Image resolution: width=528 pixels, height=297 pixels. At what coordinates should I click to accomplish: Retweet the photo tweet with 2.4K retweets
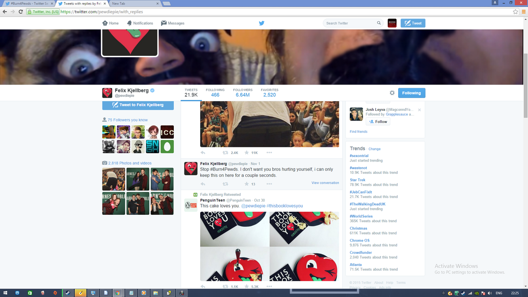coord(225,153)
